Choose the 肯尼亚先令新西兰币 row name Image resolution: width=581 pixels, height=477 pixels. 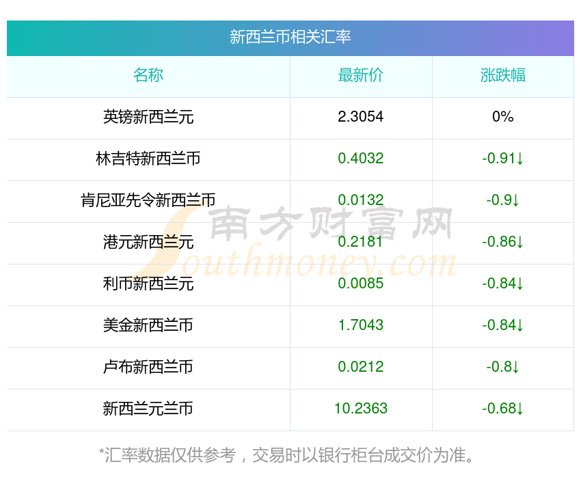pos(148,200)
